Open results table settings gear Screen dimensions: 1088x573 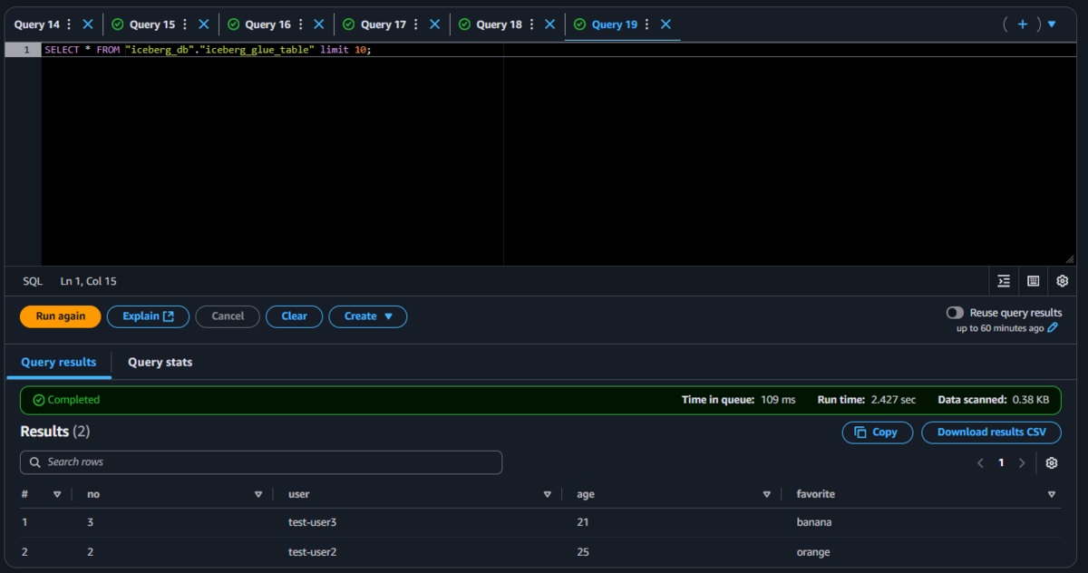coord(1052,463)
